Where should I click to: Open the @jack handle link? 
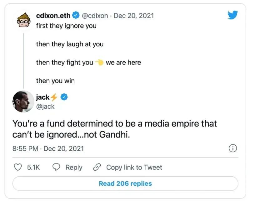[x=45, y=106]
